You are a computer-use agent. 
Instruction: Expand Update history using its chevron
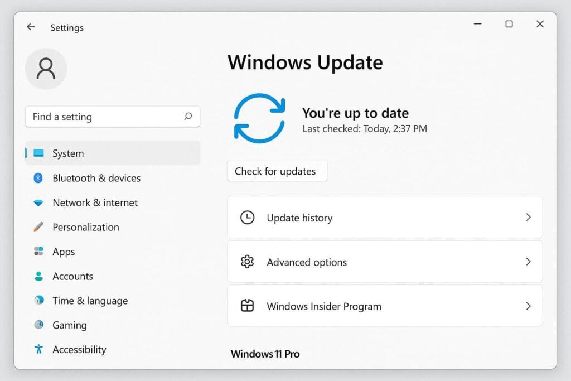[x=528, y=218]
